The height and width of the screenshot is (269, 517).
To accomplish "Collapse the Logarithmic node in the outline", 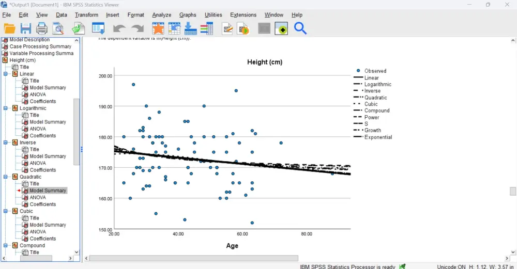I will [x=5, y=108].
